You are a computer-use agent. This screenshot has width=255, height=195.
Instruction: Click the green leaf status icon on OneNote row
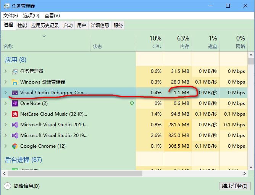point(132,103)
